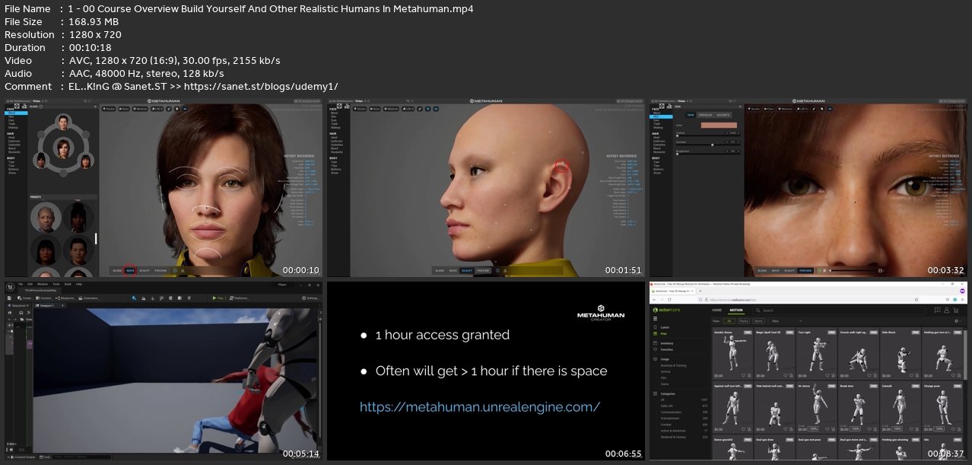Viewport: 972px width, 465px height.
Task: Open the Blueprints dropdown in Unreal toolbar
Action: pos(65,298)
